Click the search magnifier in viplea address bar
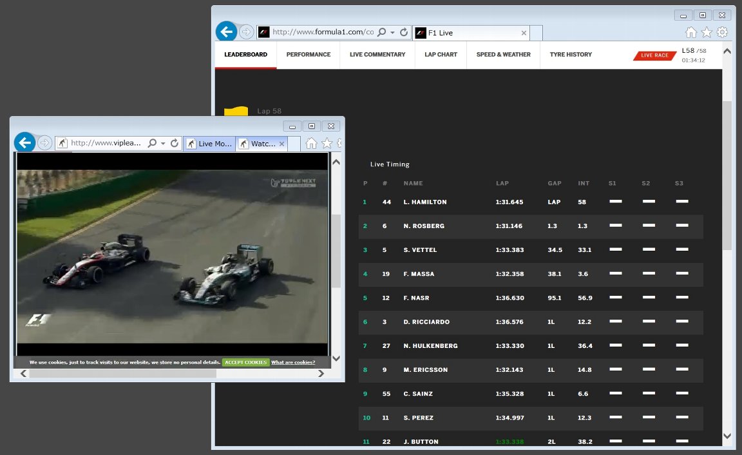Viewport: 742px width, 455px height. click(x=152, y=143)
